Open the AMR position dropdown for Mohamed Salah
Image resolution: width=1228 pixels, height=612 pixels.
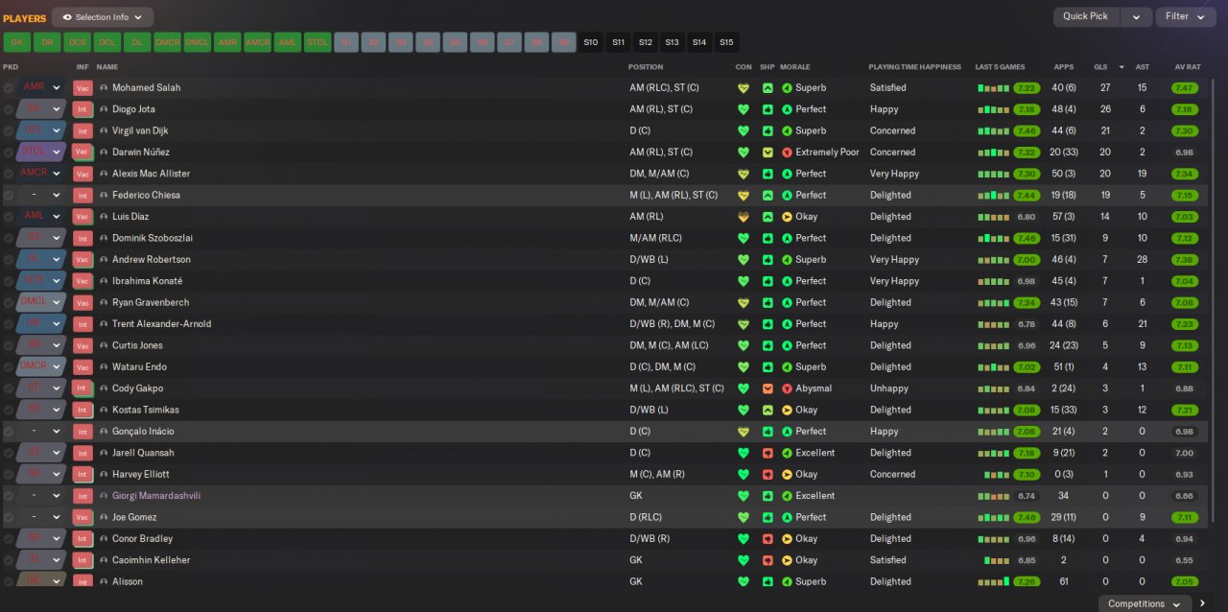pyautogui.click(x=41, y=87)
